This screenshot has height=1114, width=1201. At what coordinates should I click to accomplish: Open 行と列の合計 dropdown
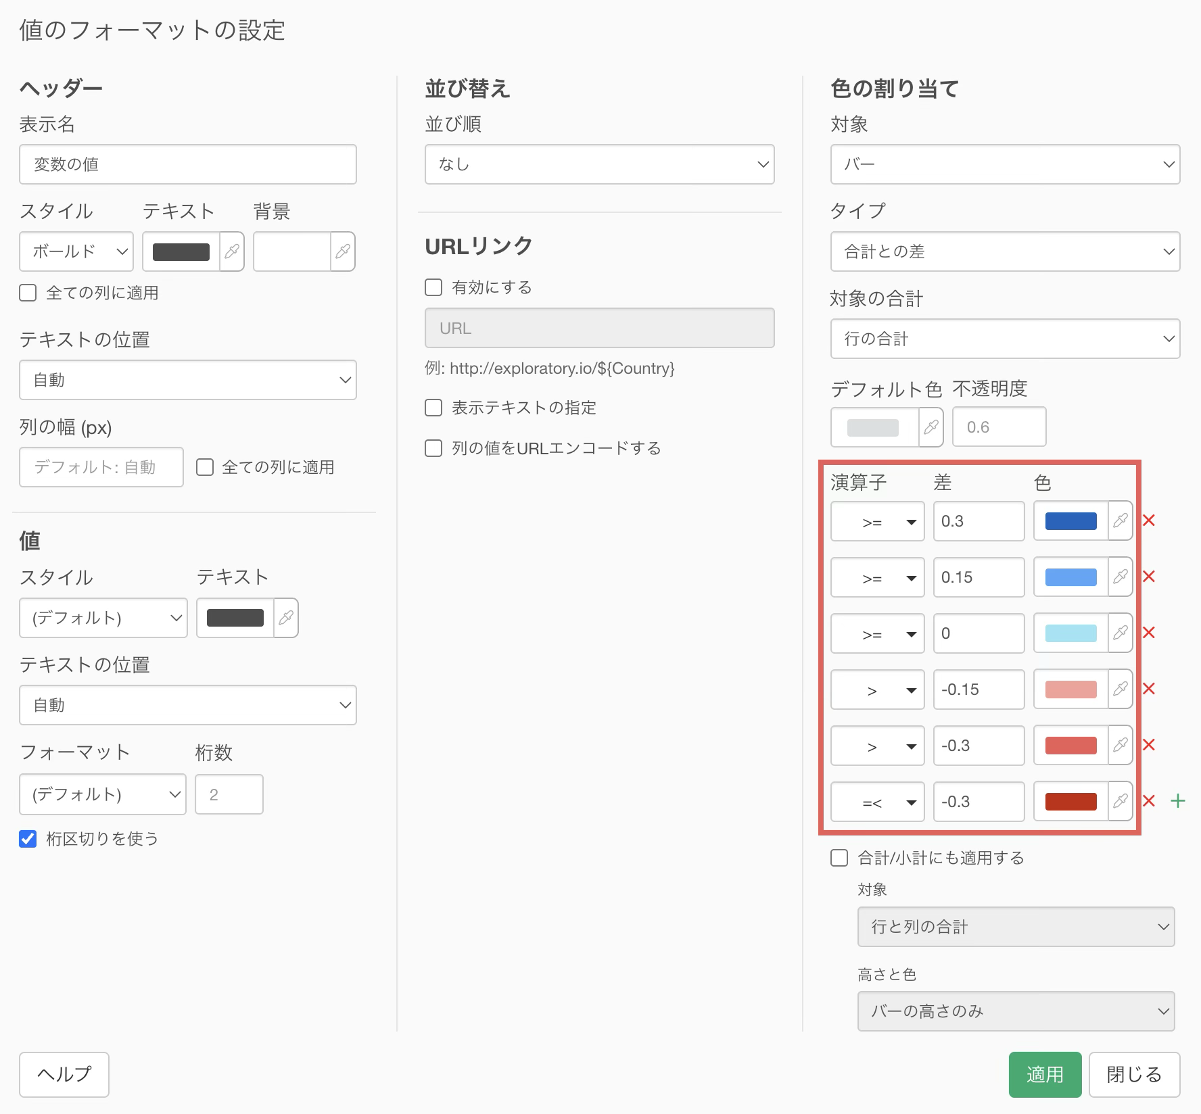pyautogui.click(x=1016, y=927)
